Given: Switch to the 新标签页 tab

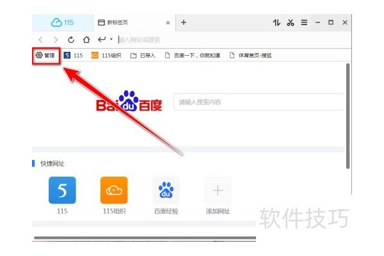Looking at the screenshot, I should pos(134,22).
